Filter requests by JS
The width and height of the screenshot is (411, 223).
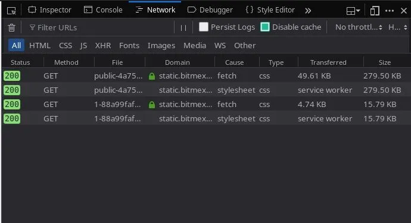click(83, 46)
